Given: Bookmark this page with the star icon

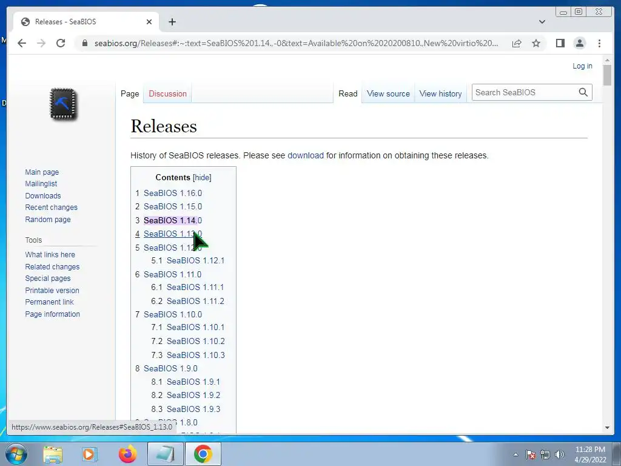Looking at the screenshot, I should click(x=536, y=43).
